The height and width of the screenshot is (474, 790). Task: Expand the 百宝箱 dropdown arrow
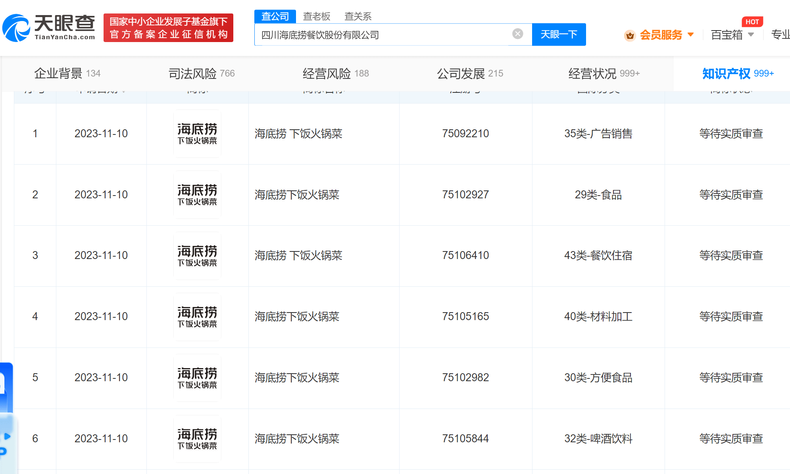[x=751, y=35]
